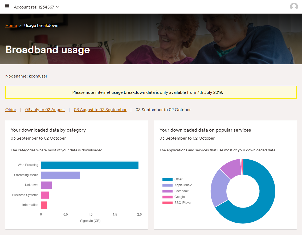302x235 pixels.
Task: Click the Streaming Media usage bar
Action: [x=60, y=175]
